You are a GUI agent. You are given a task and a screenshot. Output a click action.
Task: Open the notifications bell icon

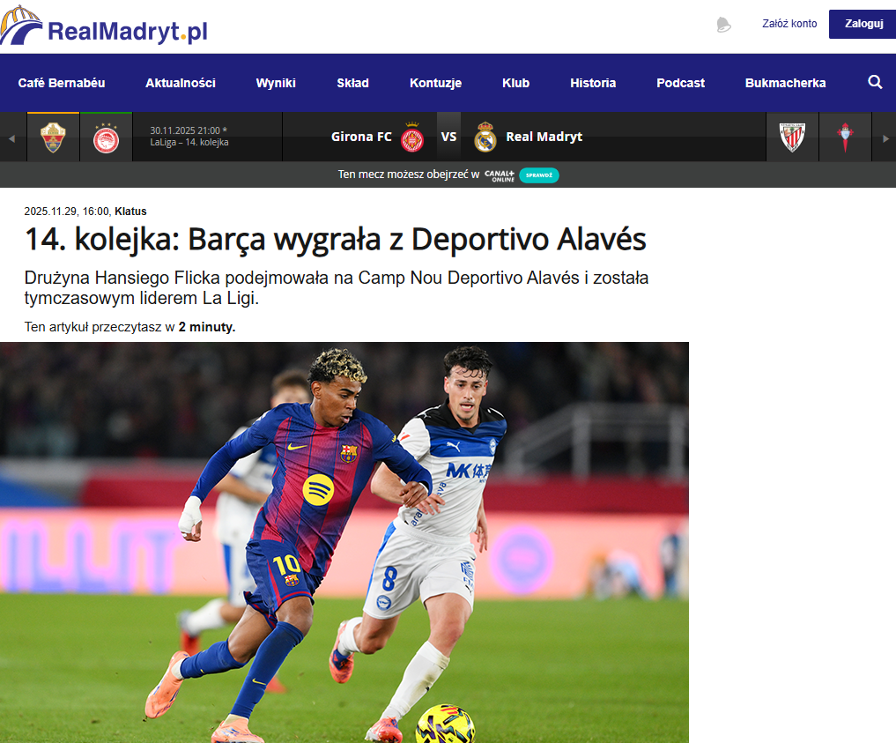point(723,25)
